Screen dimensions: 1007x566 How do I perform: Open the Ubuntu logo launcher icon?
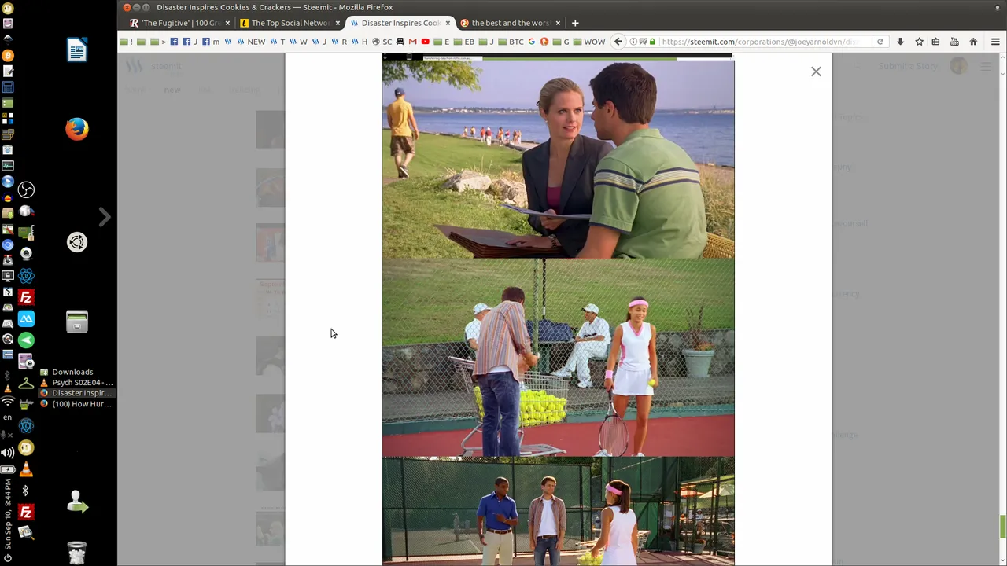(77, 242)
